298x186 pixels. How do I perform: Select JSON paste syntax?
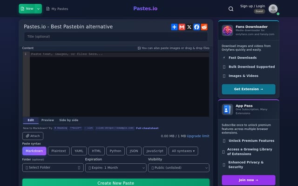[x=134, y=151]
